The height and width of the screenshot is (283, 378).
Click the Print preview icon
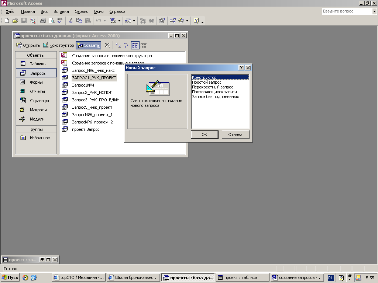[51, 21]
